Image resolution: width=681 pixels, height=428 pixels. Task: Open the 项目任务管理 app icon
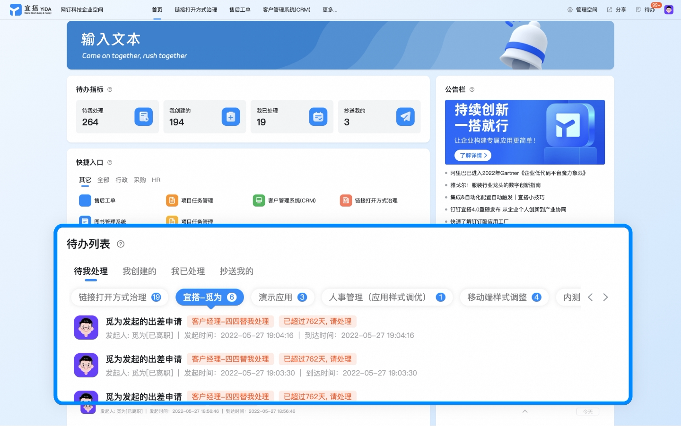pyautogui.click(x=172, y=201)
